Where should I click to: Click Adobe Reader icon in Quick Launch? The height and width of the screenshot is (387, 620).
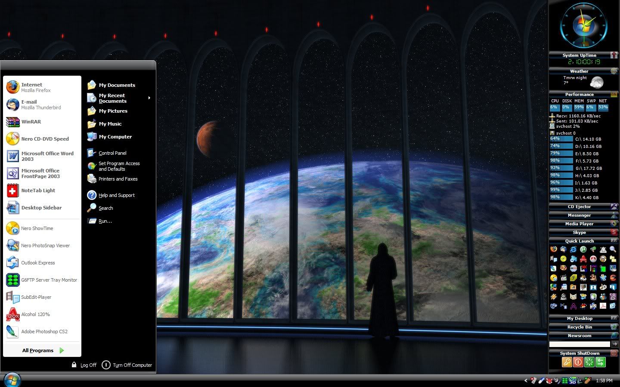coord(603,306)
